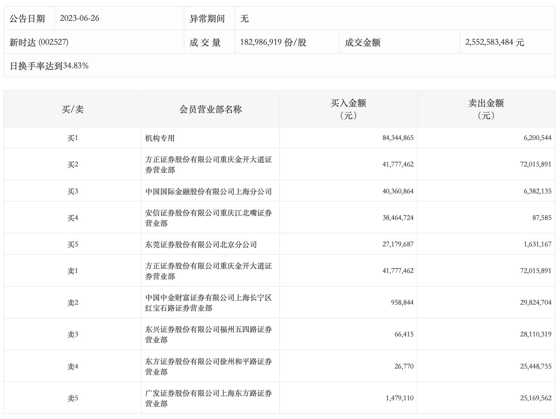Select the 机构专用 cell
The width and height of the screenshot is (560, 419).
pyautogui.click(x=160, y=138)
